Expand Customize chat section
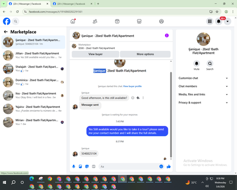 pyautogui.click(x=203, y=78)
